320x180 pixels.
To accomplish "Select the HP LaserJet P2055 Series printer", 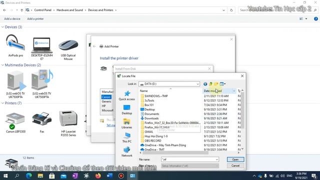I will pyautogui.click(x=68, y=123).
